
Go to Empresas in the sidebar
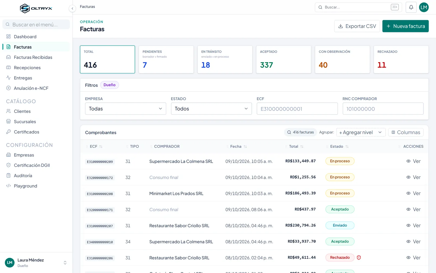click(36, 155)
